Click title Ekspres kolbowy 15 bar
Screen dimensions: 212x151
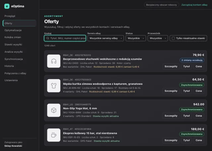tap(90, 133)
